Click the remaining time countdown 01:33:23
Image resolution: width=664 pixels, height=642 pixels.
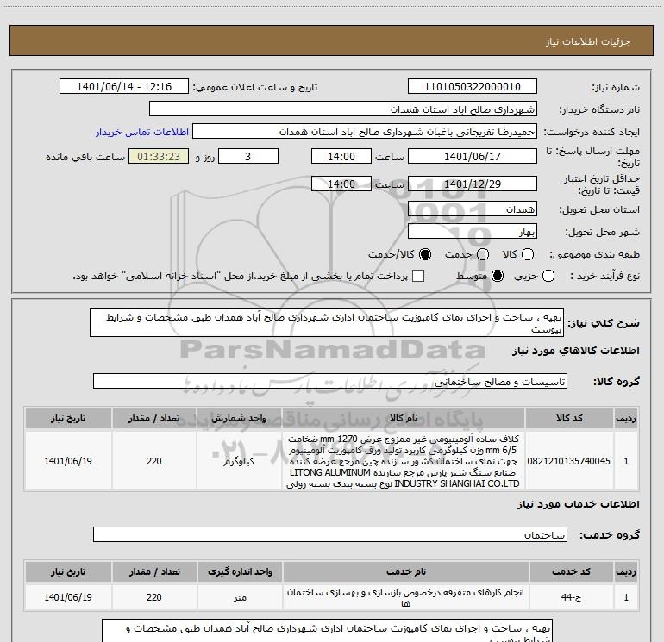coord(159,156)
